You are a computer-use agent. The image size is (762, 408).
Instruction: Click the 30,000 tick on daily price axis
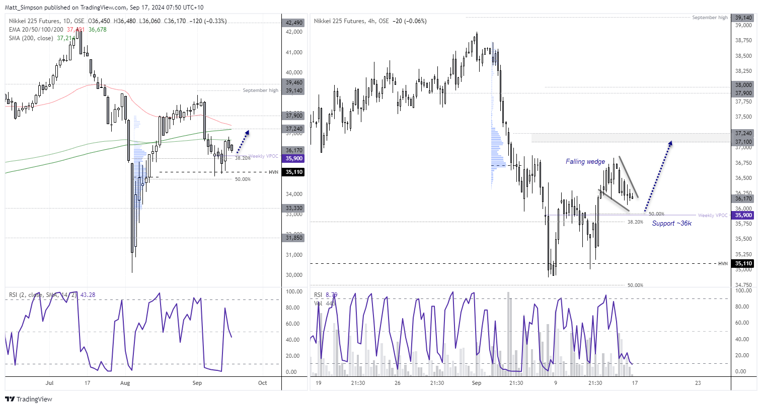294,275
